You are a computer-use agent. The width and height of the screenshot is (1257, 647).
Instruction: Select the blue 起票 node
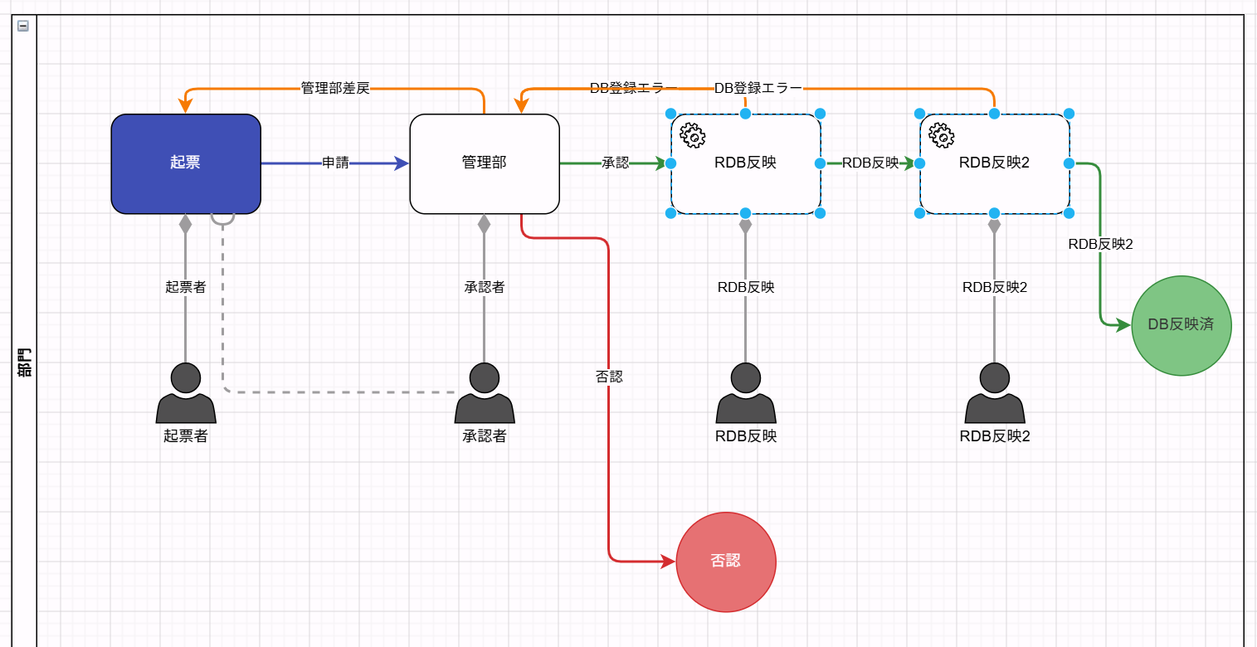click(186, 163)
